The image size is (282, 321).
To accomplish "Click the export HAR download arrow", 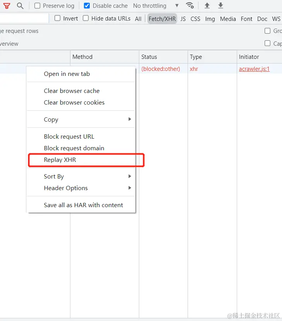I will coord(220,5).
